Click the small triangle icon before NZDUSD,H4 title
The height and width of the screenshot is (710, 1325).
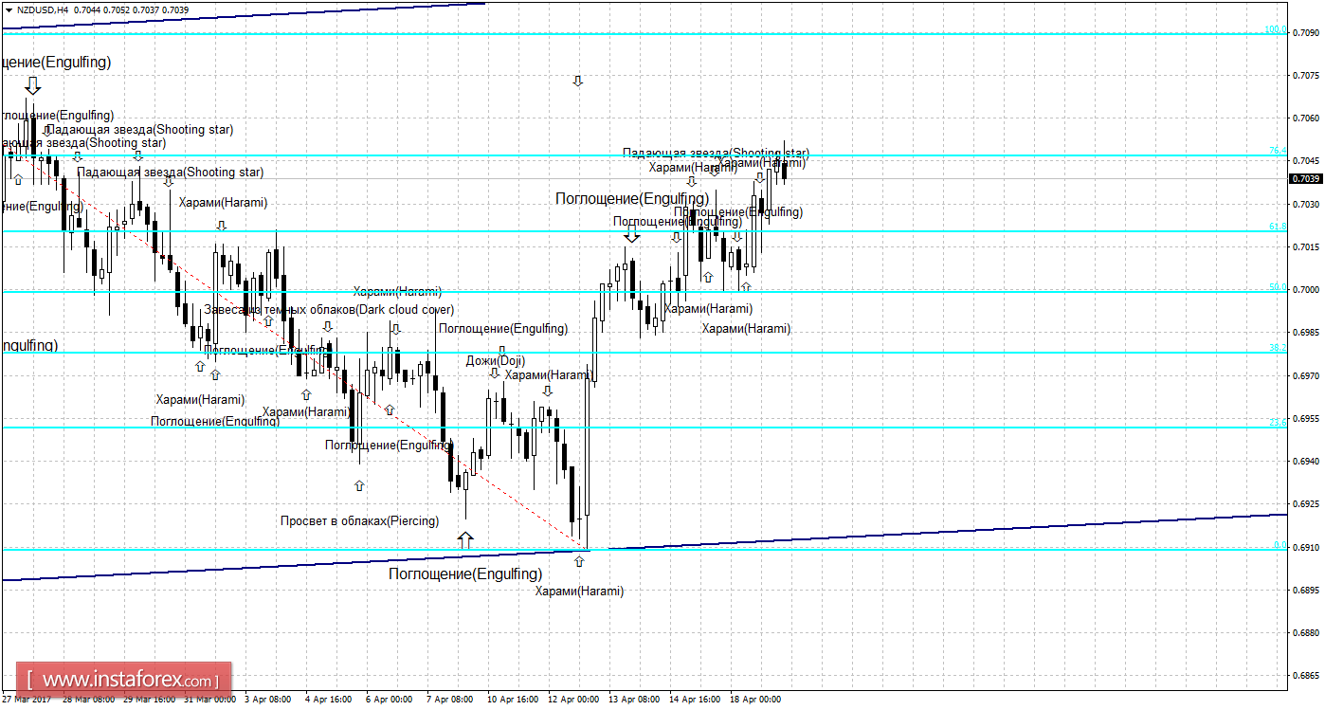coord(9,9)
